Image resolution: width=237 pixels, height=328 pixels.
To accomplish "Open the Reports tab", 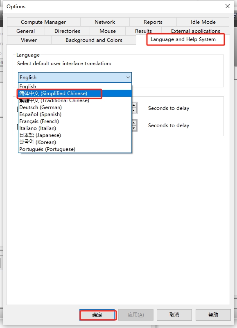I will pos(153,22).
